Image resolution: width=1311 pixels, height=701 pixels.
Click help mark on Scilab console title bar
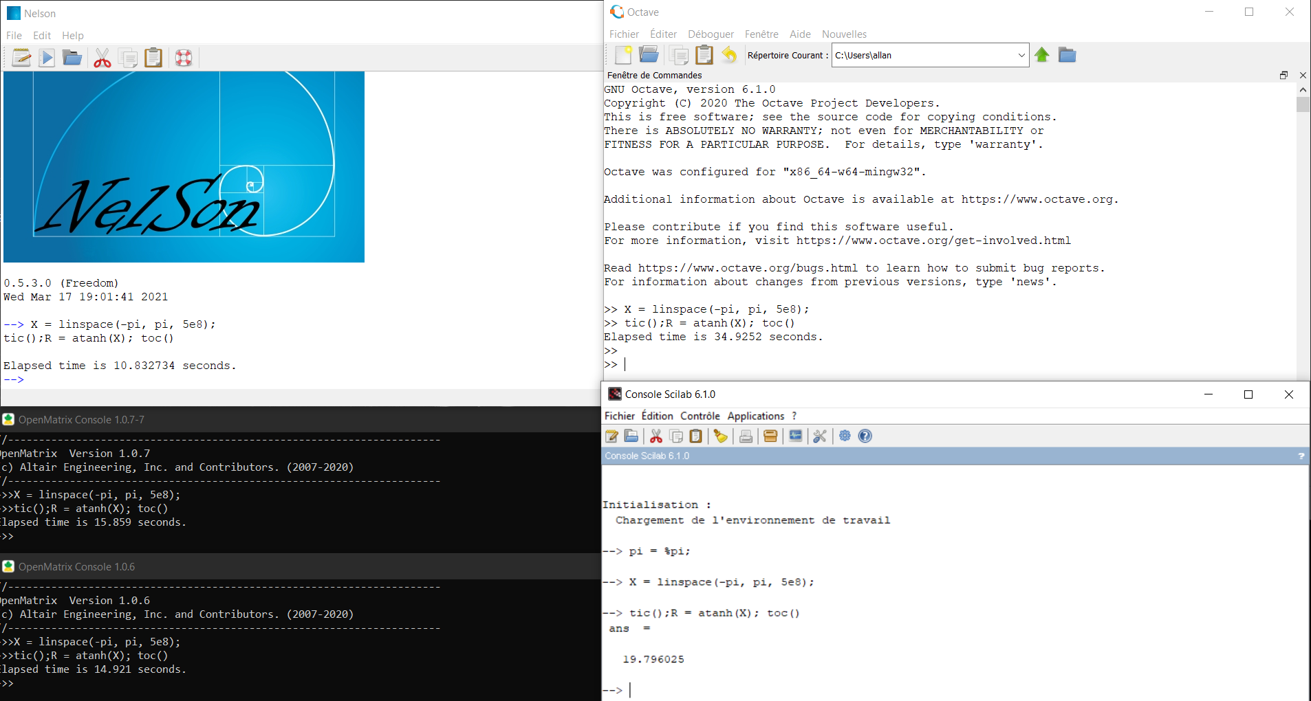coord(1301,456)
